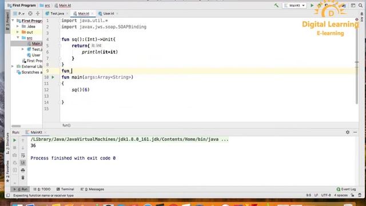The image size is (366, 206).
Task: Place cursor on the sq()(6) call line
Action: [81, 90]
